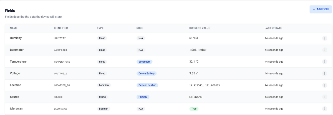
Task: Click the True value badge for Islorawan
Action: coord(194,109)
